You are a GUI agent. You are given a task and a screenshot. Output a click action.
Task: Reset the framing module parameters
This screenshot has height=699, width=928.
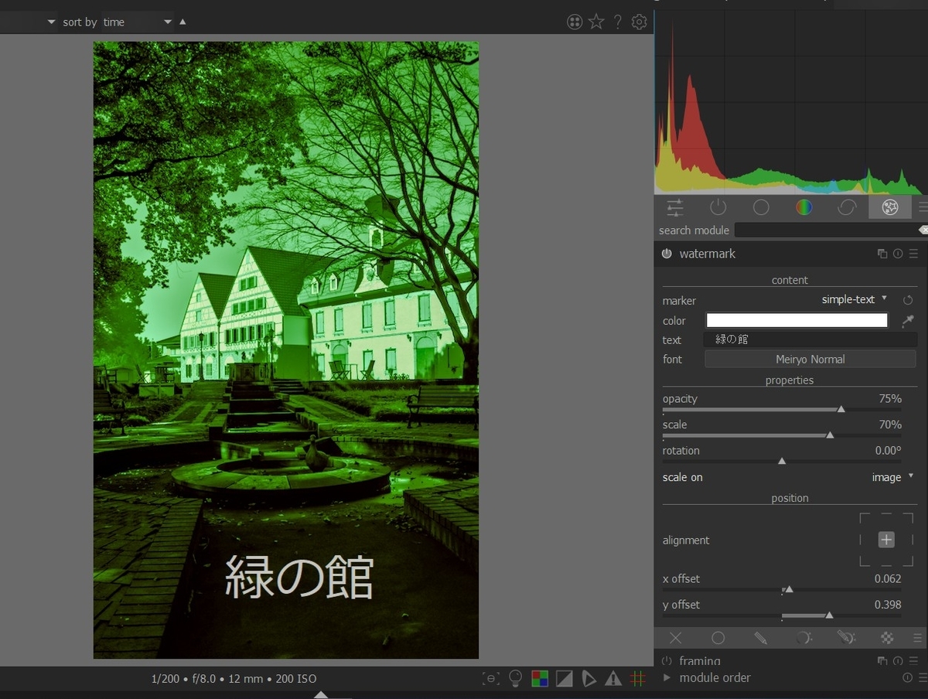pos(898,661)
